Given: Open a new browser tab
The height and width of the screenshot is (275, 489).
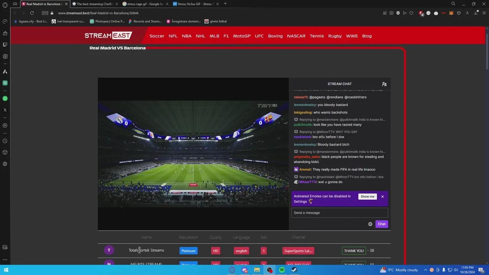Looking at the screenshot, I should (225, 4).
